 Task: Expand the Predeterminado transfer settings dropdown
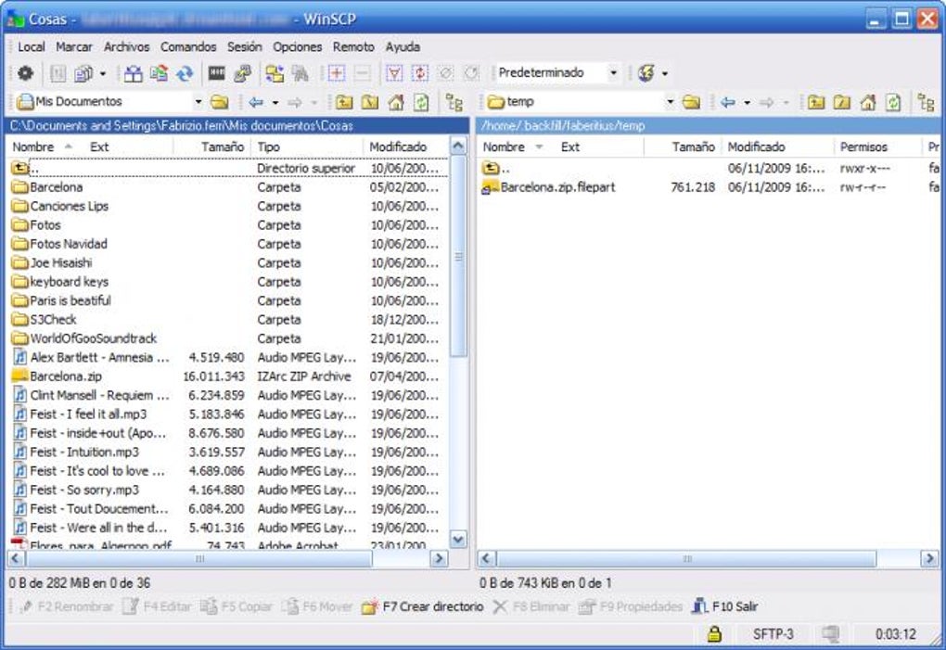[x=613, y=73]
